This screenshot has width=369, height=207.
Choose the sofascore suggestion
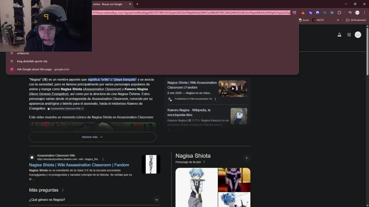23,53
